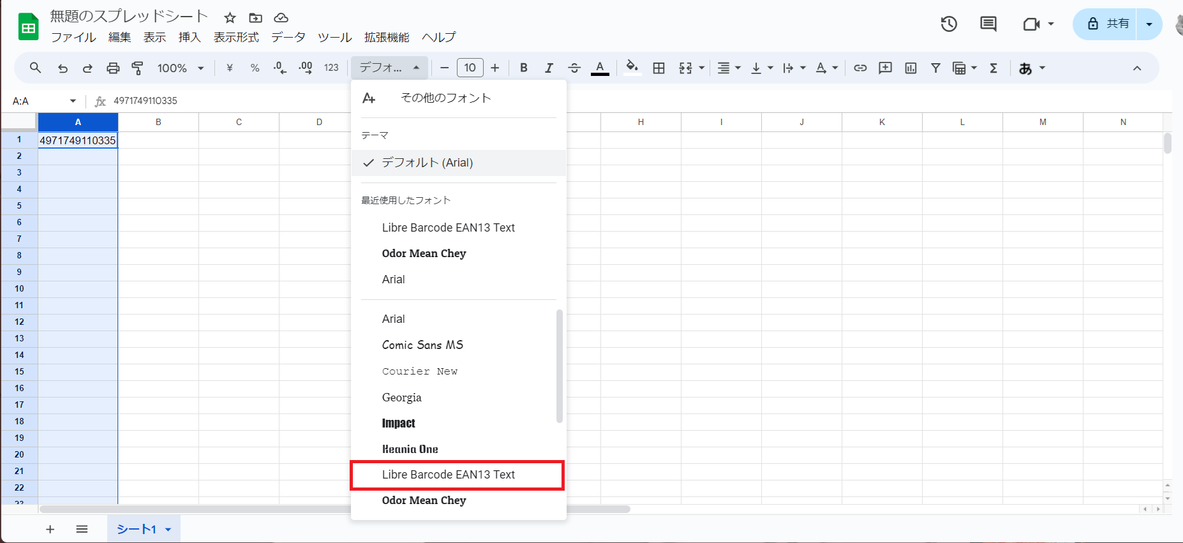Click その他のフォント option
Image resolution: width=1183 pixels, height=543 pixels.
445,98
